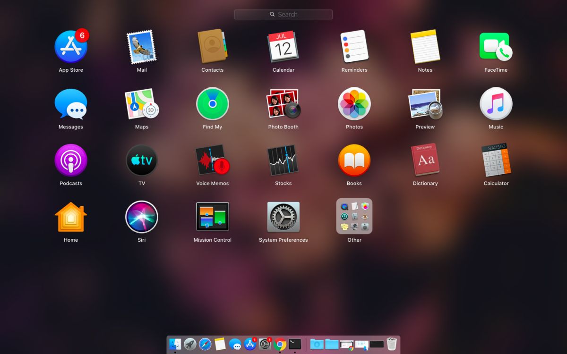This screenshot has height=354, width=567.
Task: Activate Siri from Launchpad
Action: pos(142,216)
